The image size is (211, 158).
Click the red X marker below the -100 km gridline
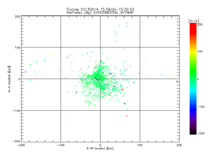[127, 116]
